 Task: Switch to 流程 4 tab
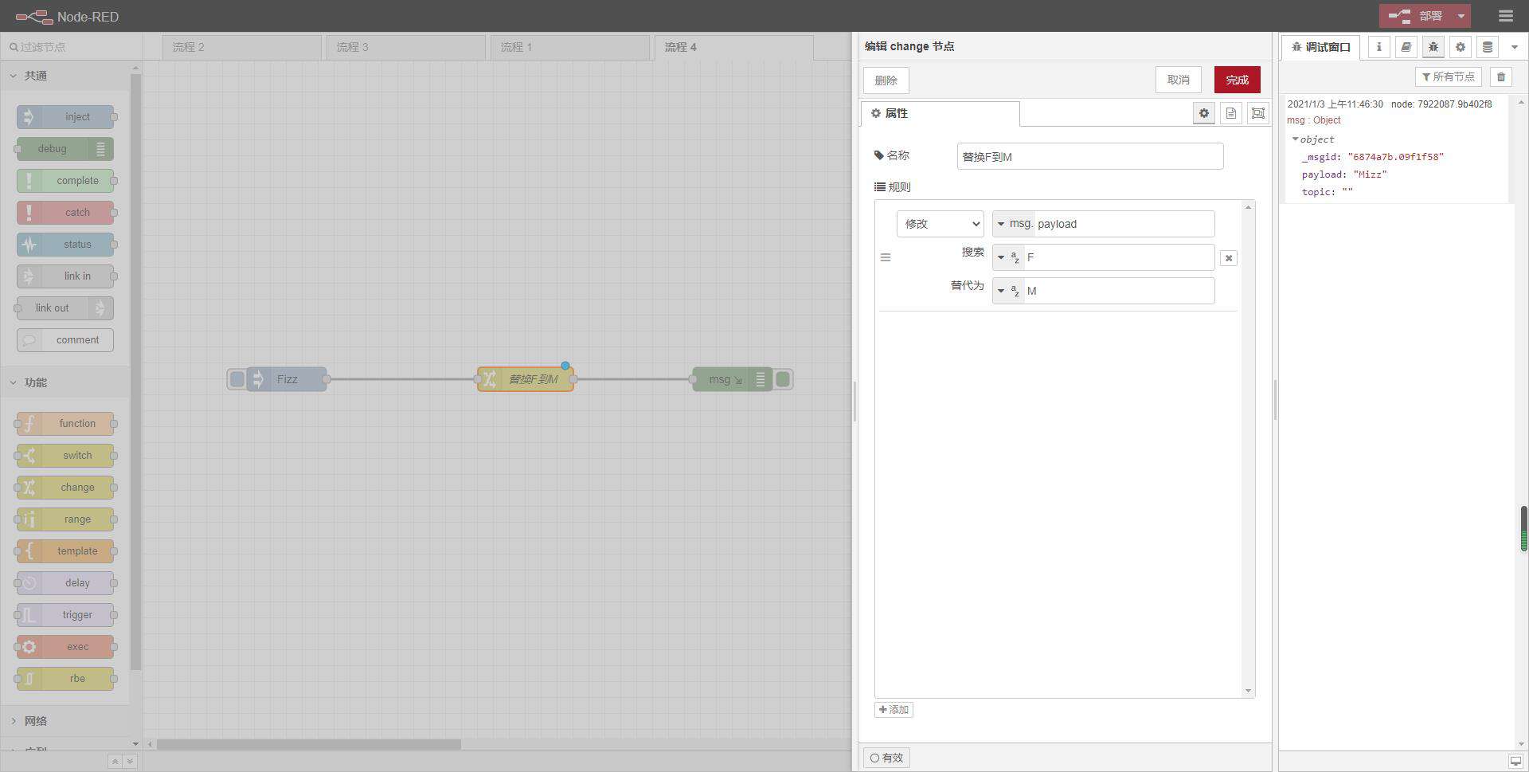734,47
